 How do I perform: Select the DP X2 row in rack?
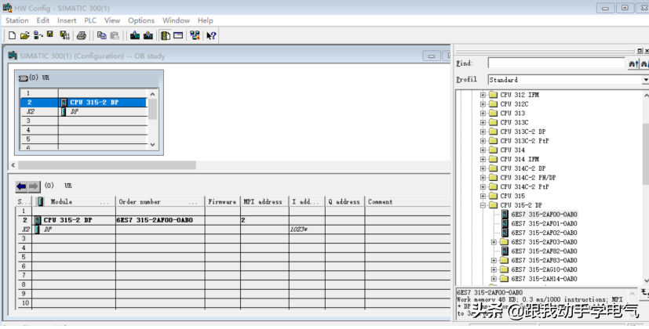coord(84,111)
